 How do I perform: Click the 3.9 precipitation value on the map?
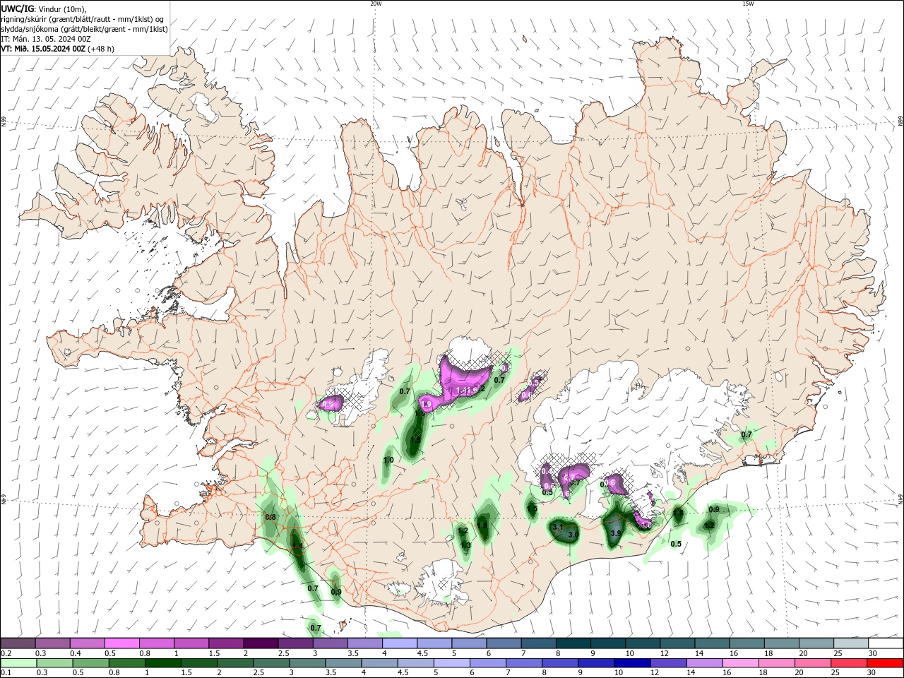[616, 533]
